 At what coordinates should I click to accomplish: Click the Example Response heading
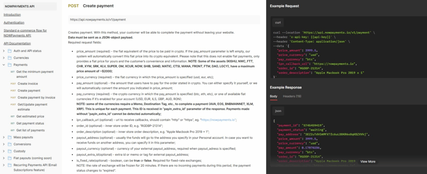(x=286, y=87)
